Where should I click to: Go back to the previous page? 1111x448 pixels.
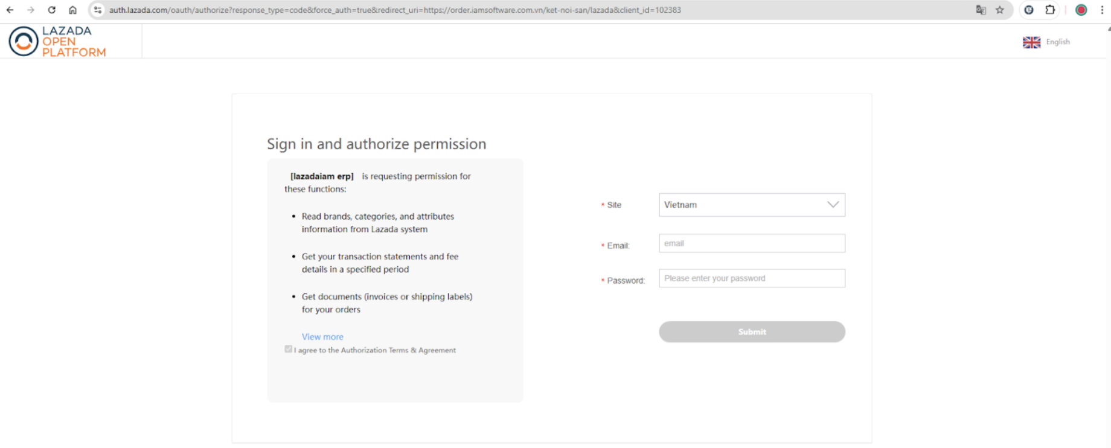(10, 10)
